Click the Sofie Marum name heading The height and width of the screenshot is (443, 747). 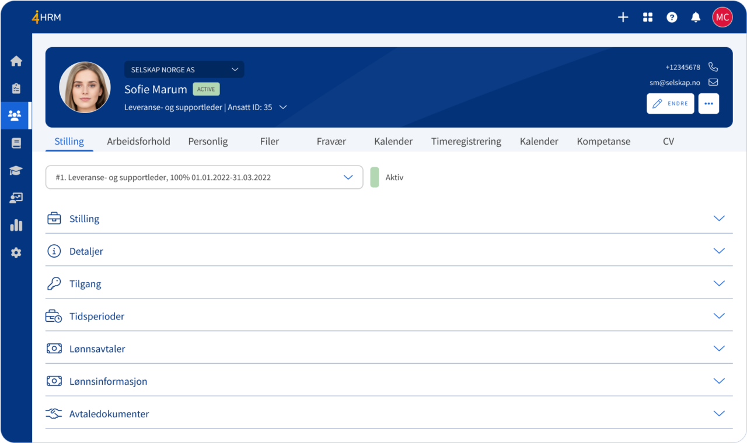click(x=156, y=89)
